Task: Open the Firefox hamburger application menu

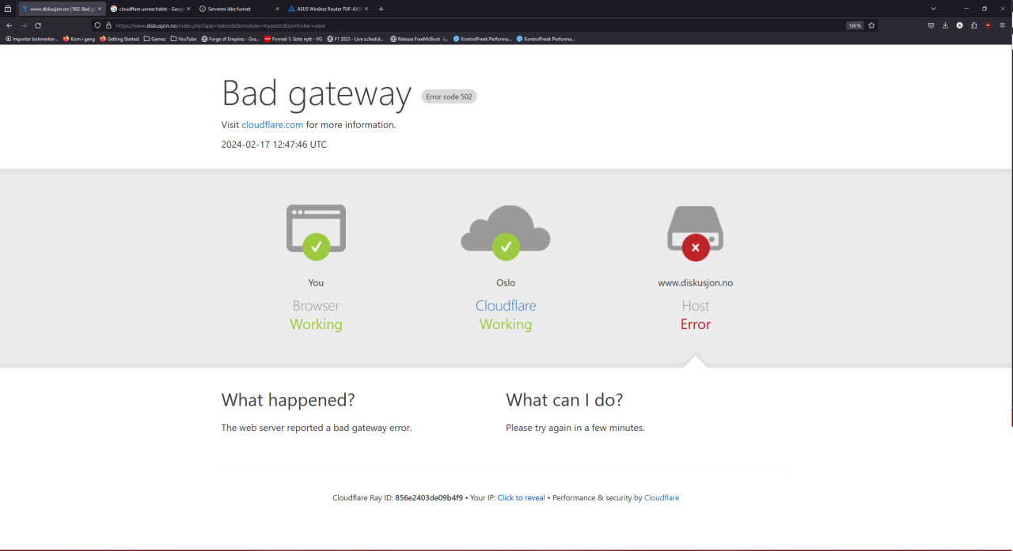Action: coord(1002,25)
